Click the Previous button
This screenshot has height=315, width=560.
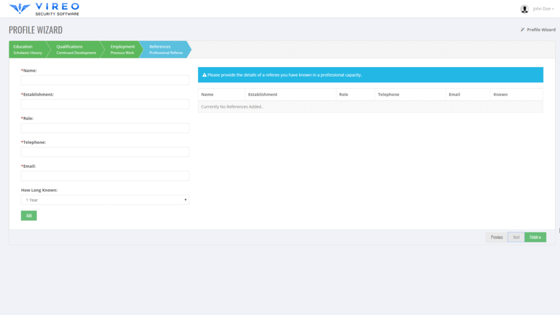497,237
